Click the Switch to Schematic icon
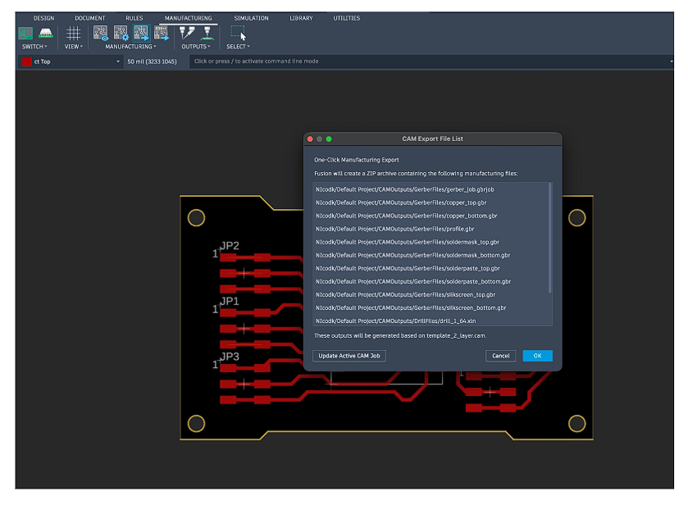 pyautogui.click(x=25, y=34)
